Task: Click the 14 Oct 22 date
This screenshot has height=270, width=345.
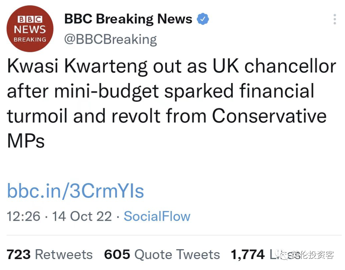Action: point(82,216)
